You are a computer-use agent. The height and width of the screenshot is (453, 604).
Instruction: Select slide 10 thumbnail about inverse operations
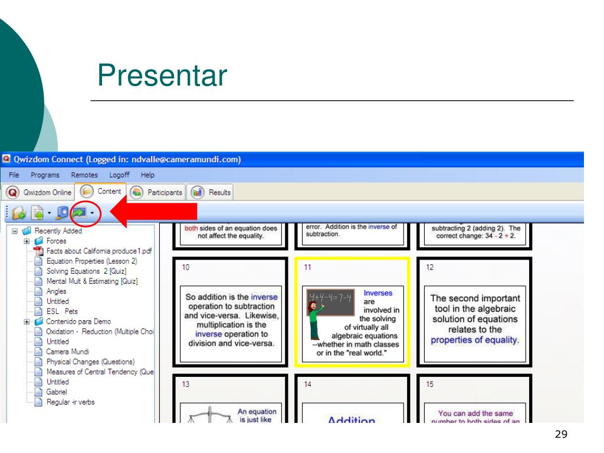231,312
